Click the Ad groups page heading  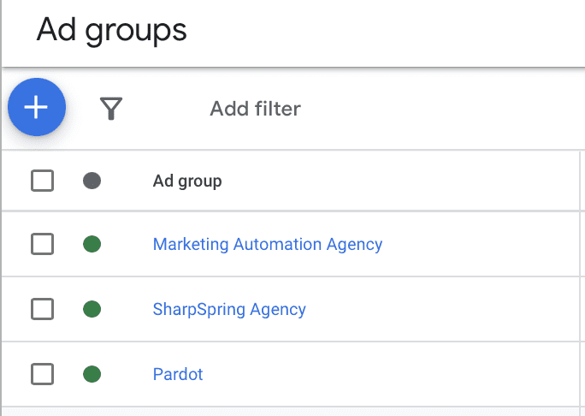coord(111,31)
